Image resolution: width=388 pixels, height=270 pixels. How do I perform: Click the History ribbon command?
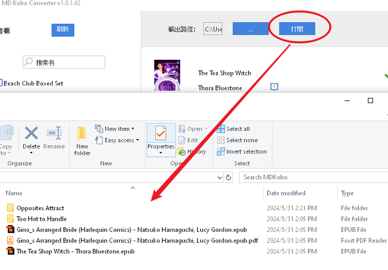(192, 151)
